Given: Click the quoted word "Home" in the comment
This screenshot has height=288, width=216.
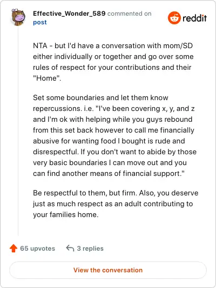Looking at the screenshot, I should click(x=46, y=78).
